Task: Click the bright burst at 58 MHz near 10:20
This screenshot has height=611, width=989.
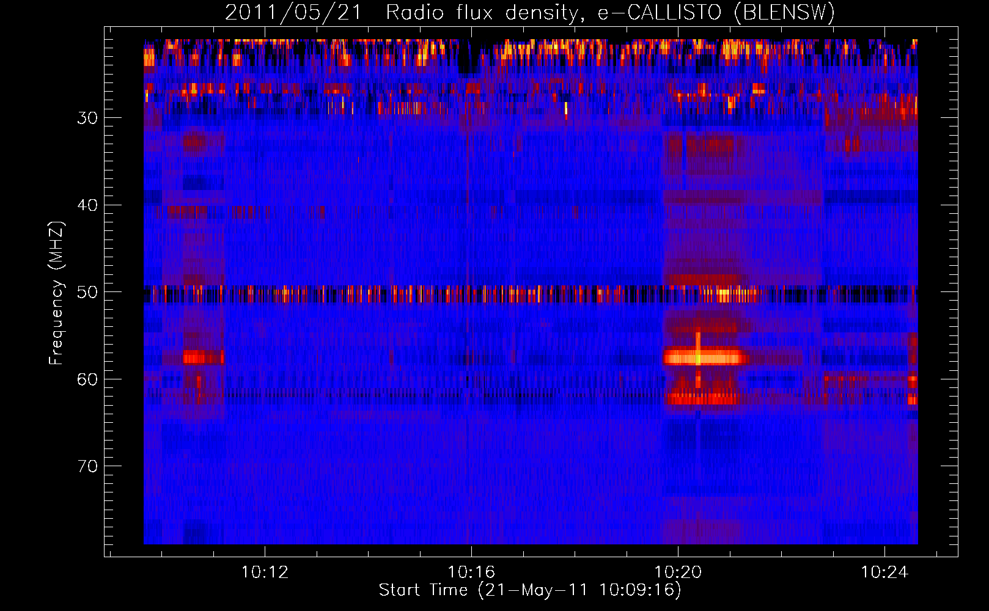Action: (705, 357)
